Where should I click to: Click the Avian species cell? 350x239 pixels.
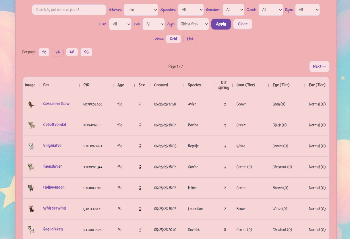tap(192, 104)
